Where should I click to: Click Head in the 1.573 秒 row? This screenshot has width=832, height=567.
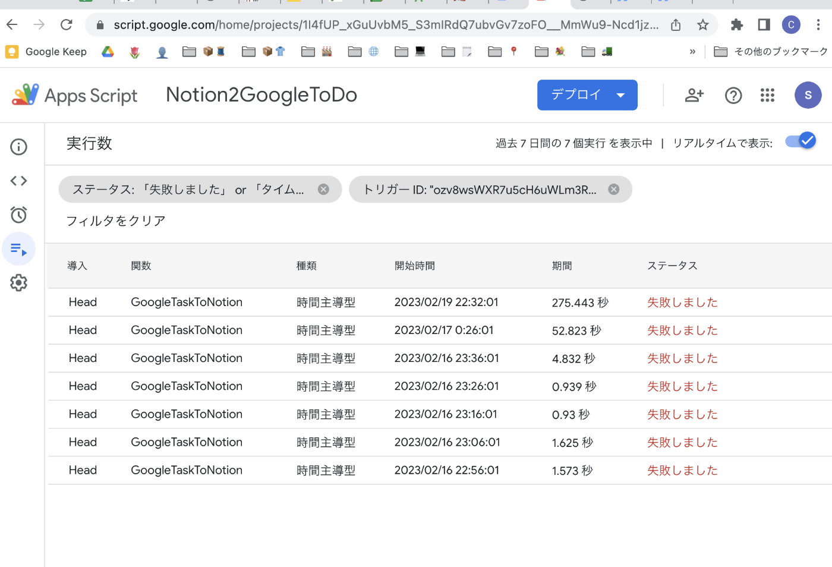pyautogui.click(x=83, y=470)
